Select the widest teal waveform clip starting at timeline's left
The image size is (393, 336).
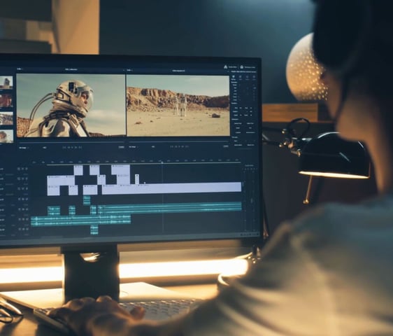pyautogui.click(x=80, y=220)
